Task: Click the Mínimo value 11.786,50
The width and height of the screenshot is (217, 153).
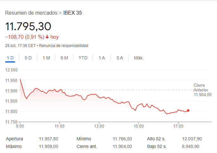Action: coord(122,139)
